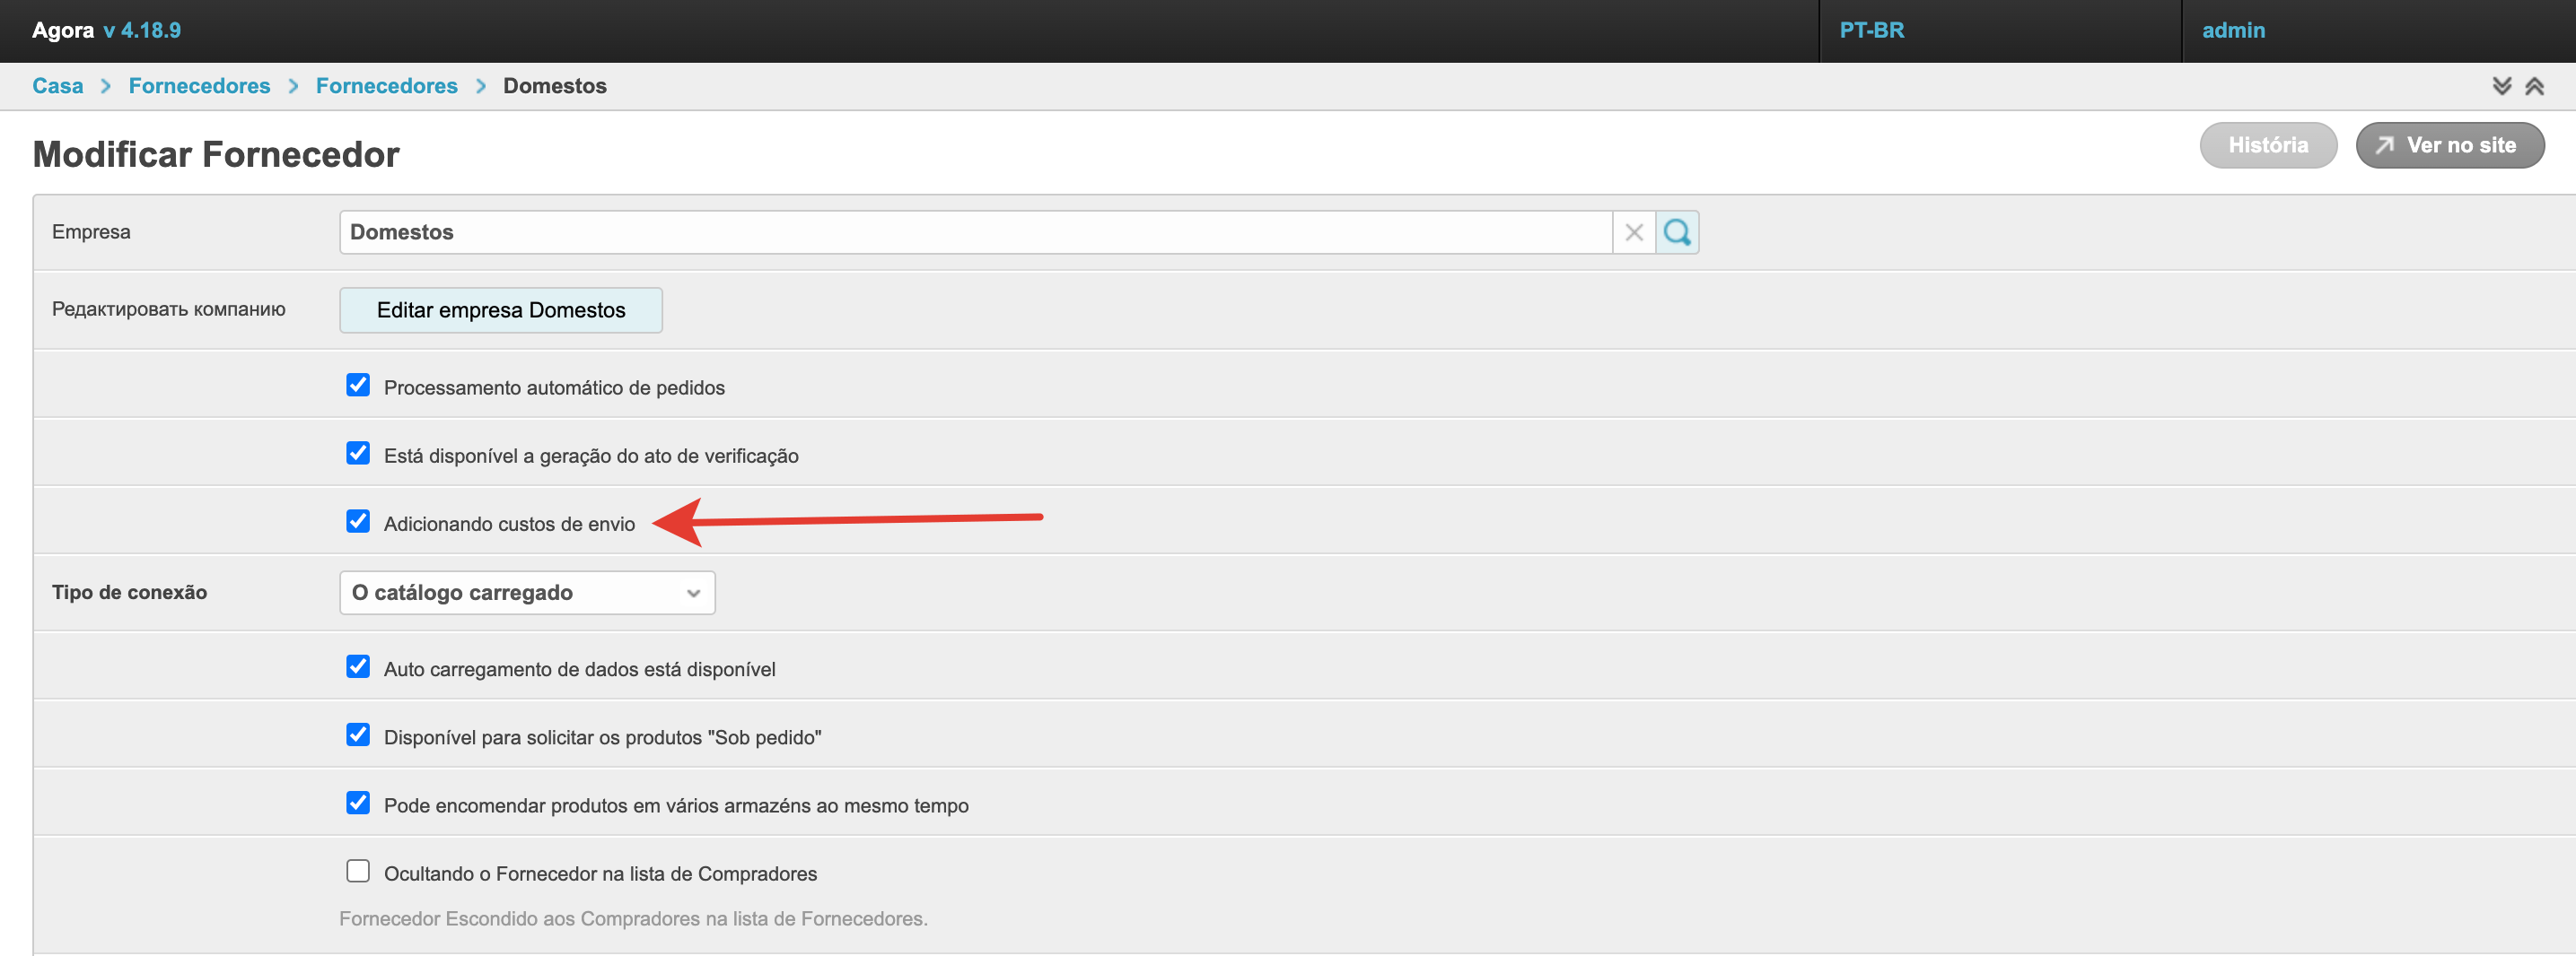Viewport: 2576px width, 956px height.
Task: Uncheck Processamento automático de pedidos
Action: [x=358, y=386]
